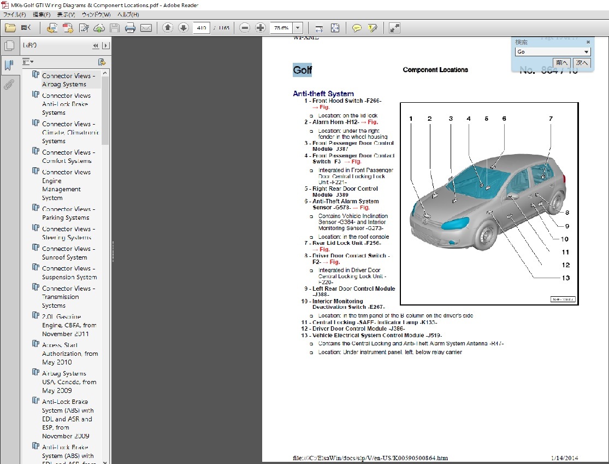Collapse the bookmarks panel with double arrow
The height and width of the screenshot is (464, 609).
pyautogui.click(x=96, y=45)
